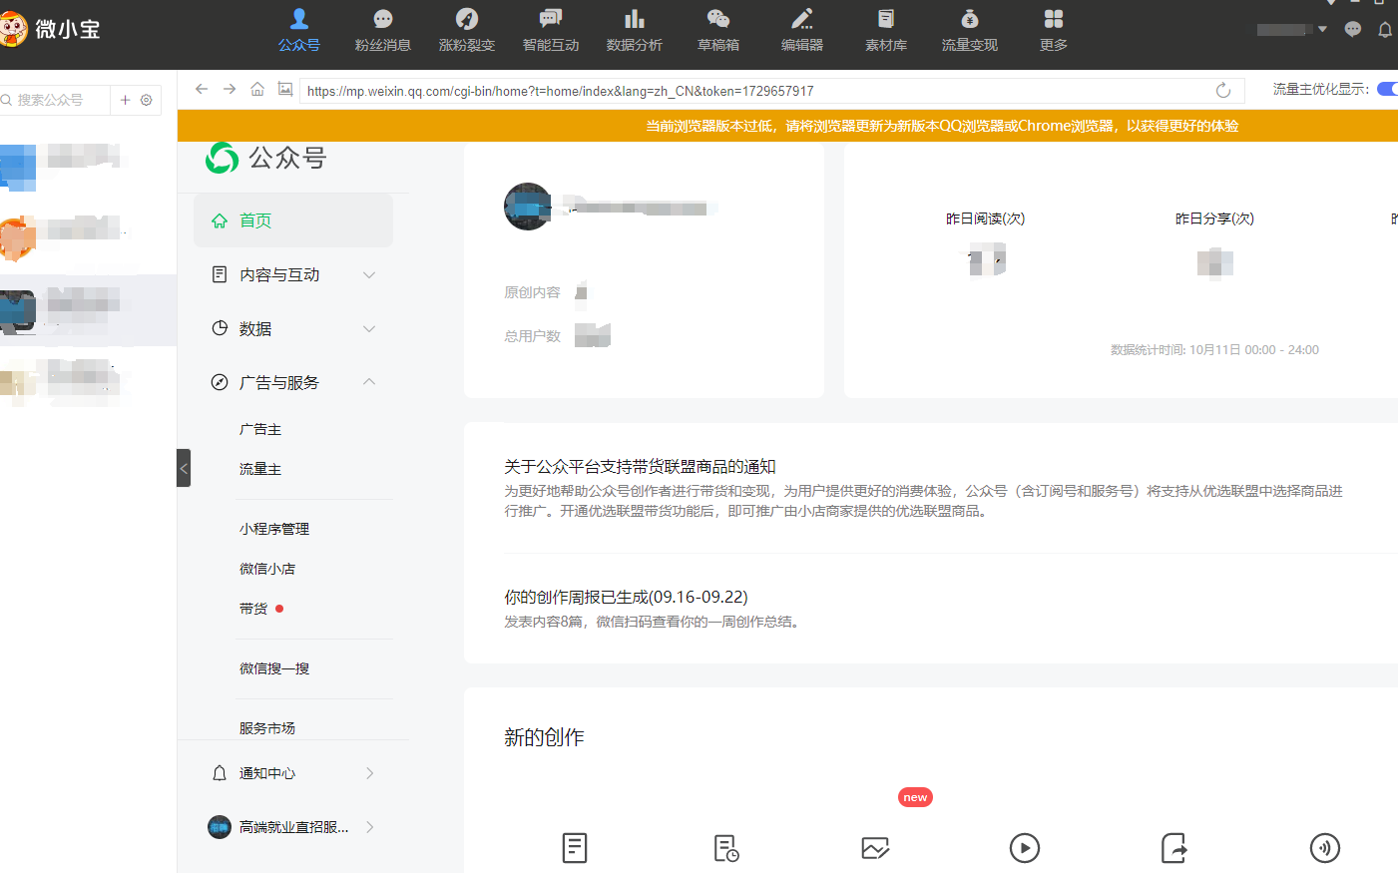Open 小程序管理 menu item
1398x873 pixels.
coord(274,529)
